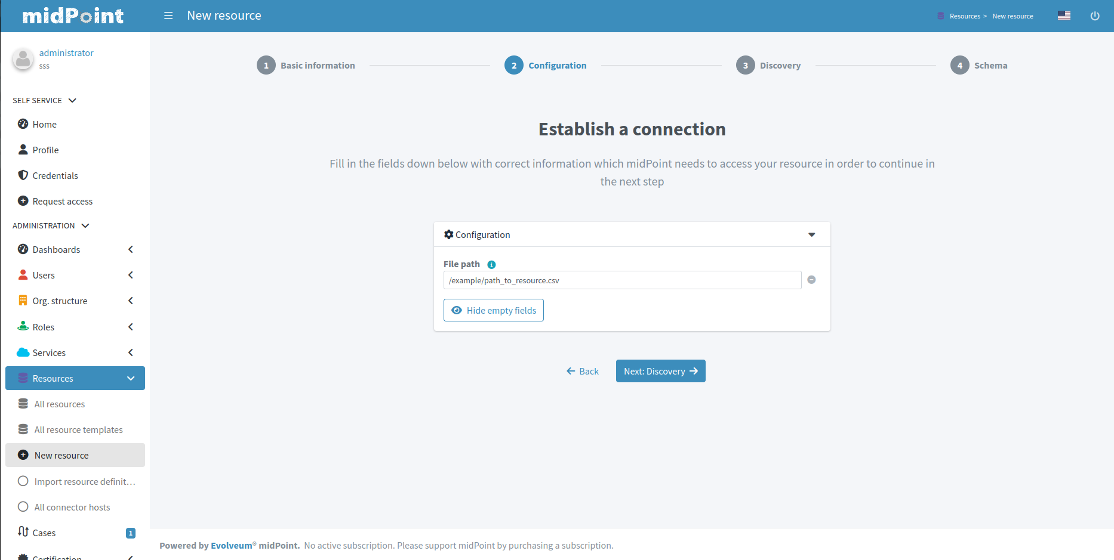Remove the File path value with minus icon
Viewport: 1114px width, 560px height.
point(811,280)
